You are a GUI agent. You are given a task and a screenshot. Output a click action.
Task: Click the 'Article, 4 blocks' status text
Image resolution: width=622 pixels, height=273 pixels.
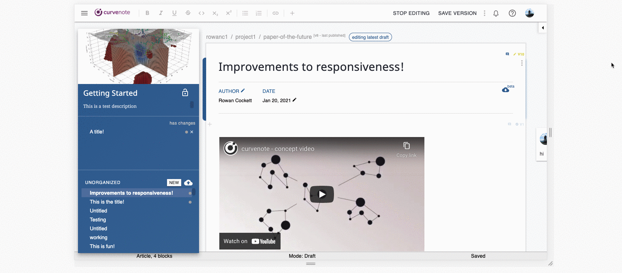155,256
